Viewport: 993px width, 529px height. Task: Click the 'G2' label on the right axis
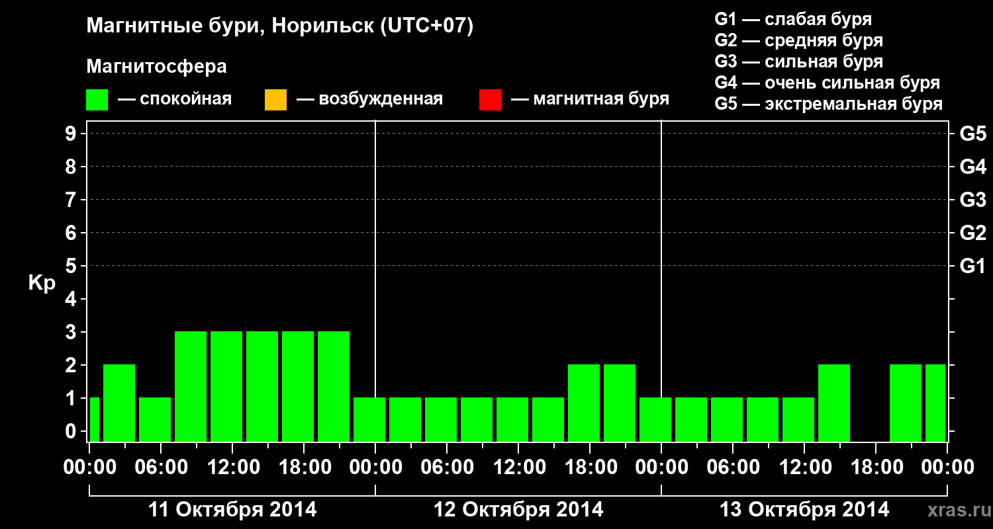[x=972, y=233]
